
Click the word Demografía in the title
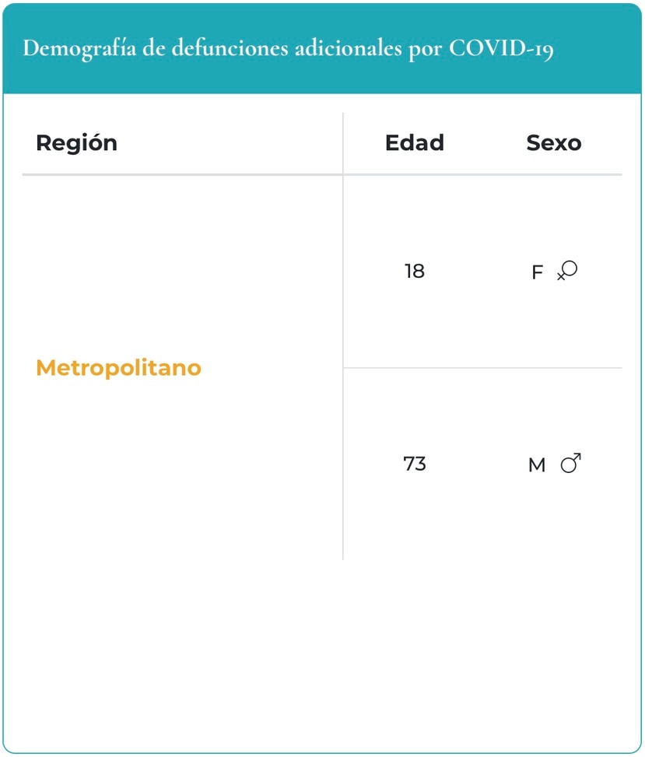coord(79,49)
